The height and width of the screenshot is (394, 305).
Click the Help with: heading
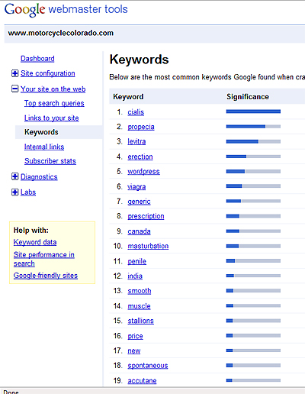pos(31,231)
